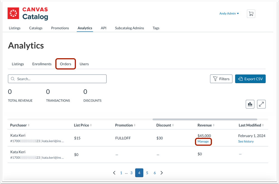Show the bar chart view
The width and height of the screenshot is (279, 184).
tap(250, 104)
